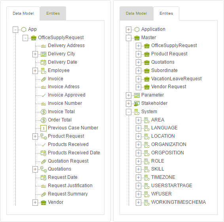Expand the Vendor node in left tree
Screen dimensions: 224x222
35,203
